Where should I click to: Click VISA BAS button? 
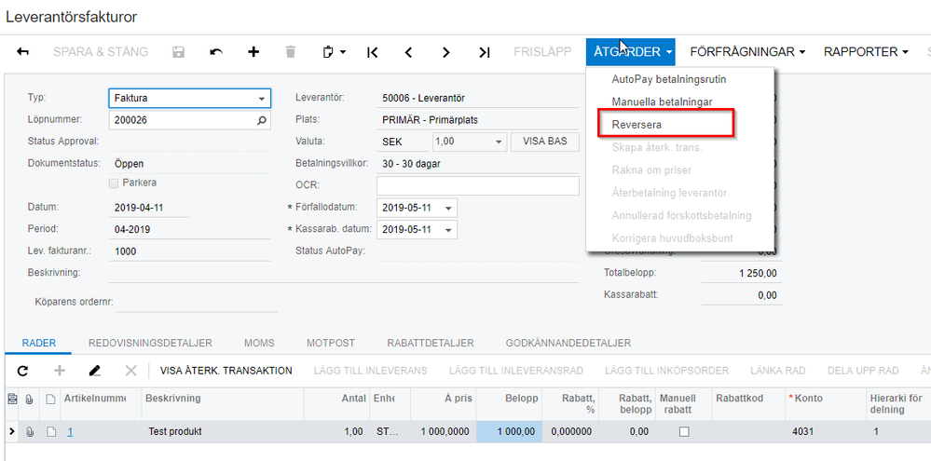[x=544, y=142]
